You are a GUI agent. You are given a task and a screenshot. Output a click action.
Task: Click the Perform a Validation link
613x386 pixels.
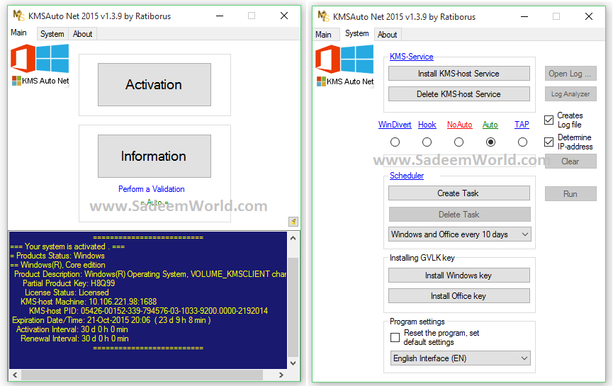152,189
